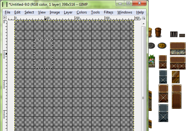Maximize the GIMP window

coord(128,3)
